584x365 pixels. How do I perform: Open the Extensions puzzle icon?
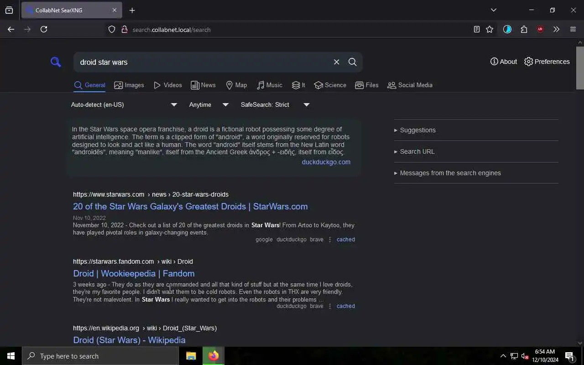click(524, 29)
